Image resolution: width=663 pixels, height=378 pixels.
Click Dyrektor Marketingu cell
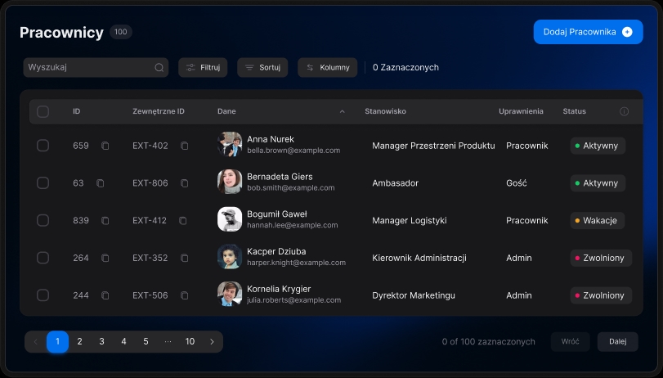(x=414, y=295)
